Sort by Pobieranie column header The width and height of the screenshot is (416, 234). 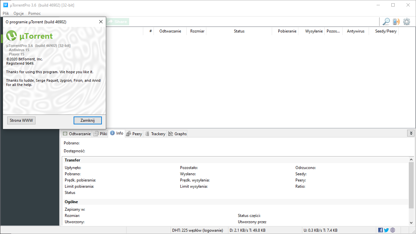[285, 31]
